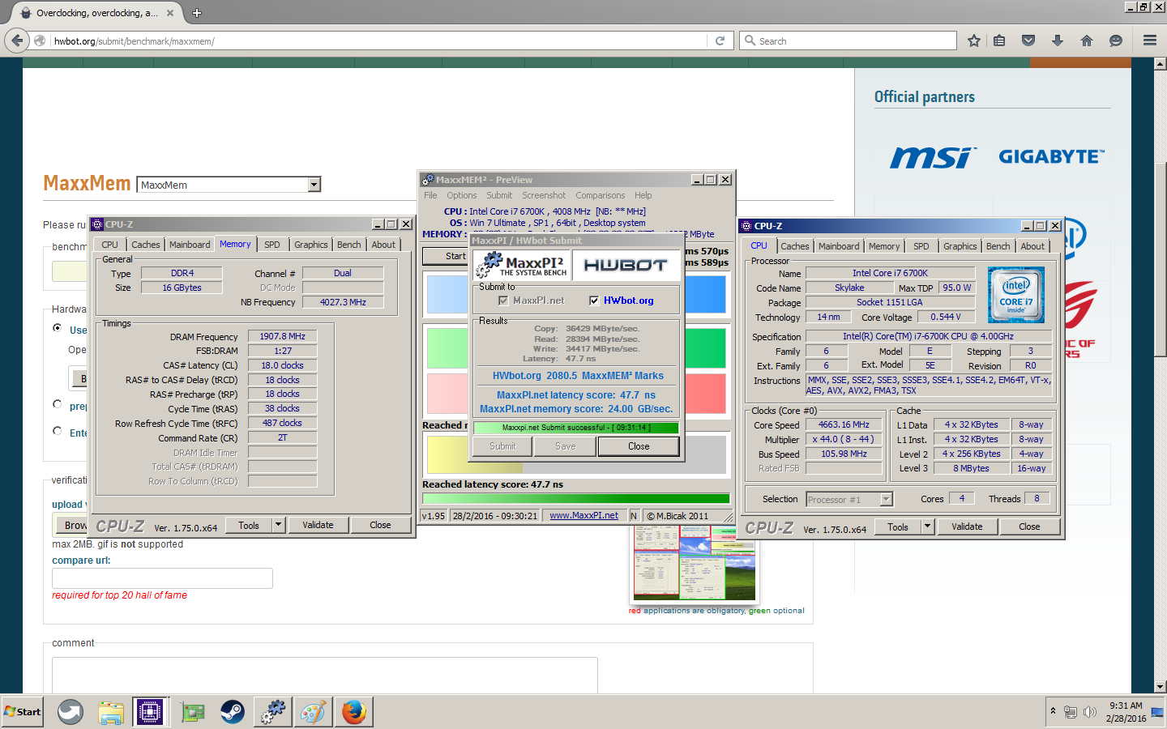
Task: Open the Paint palette taskbar icon
Action: (313, 712)
